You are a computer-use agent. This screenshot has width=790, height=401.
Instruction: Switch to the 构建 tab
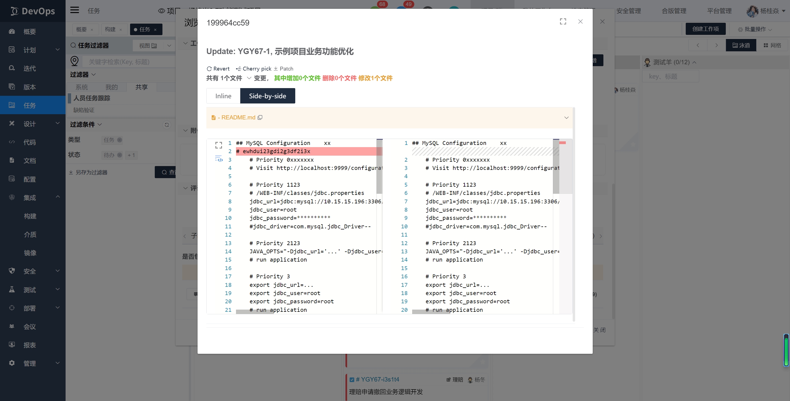pos(110,29)
